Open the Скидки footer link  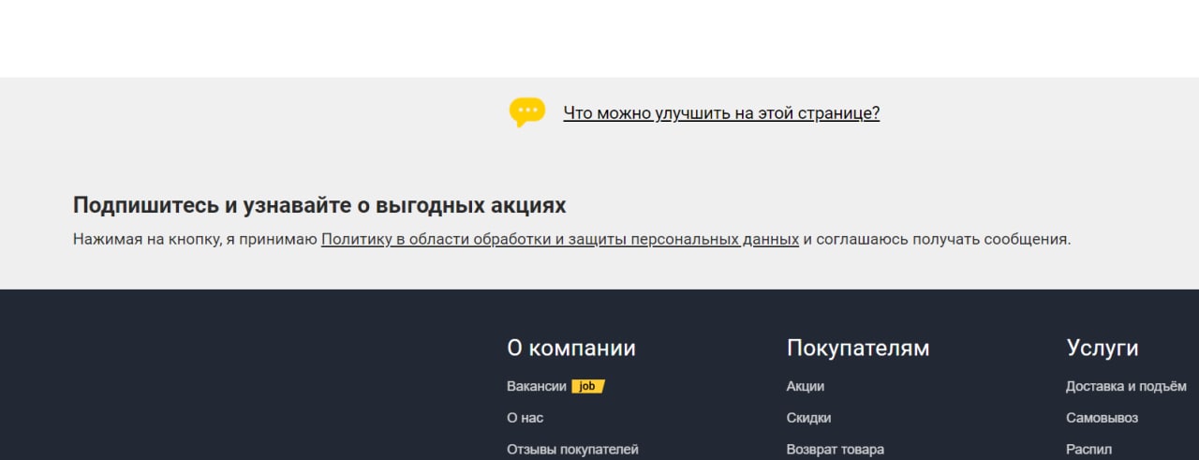pos(808,418)
